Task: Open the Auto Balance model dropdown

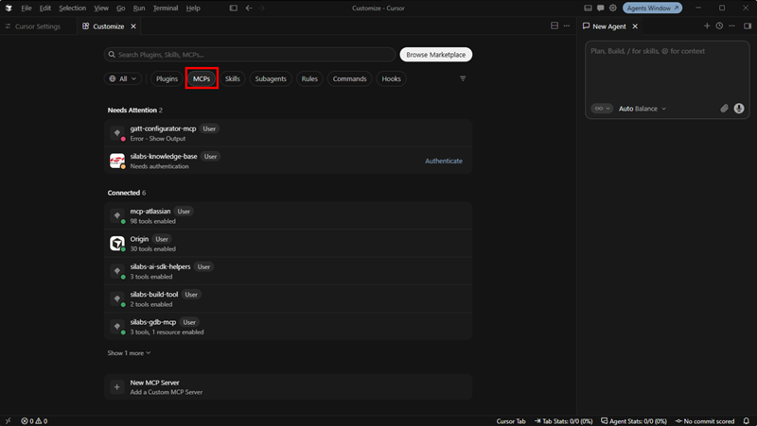Action: pos(643,109)
